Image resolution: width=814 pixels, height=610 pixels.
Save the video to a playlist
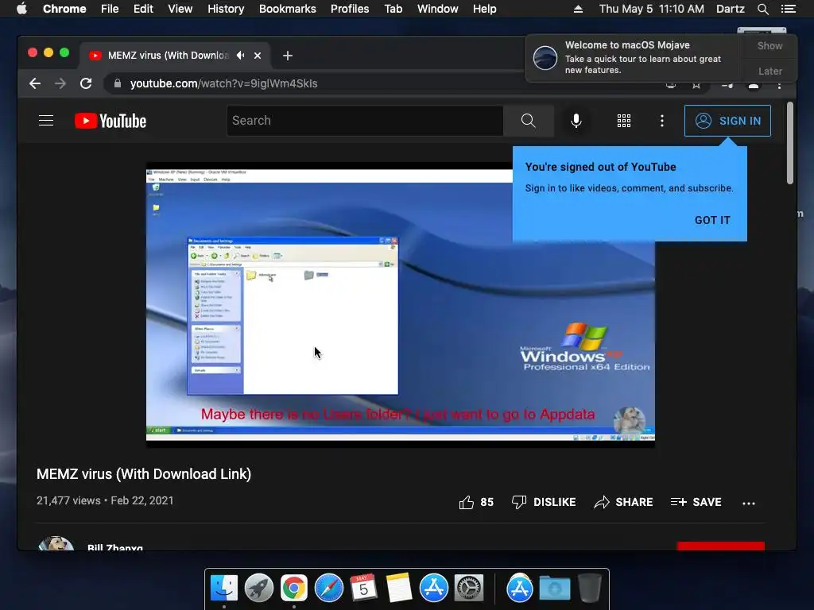pyautogui.click(x=696, y=502)
